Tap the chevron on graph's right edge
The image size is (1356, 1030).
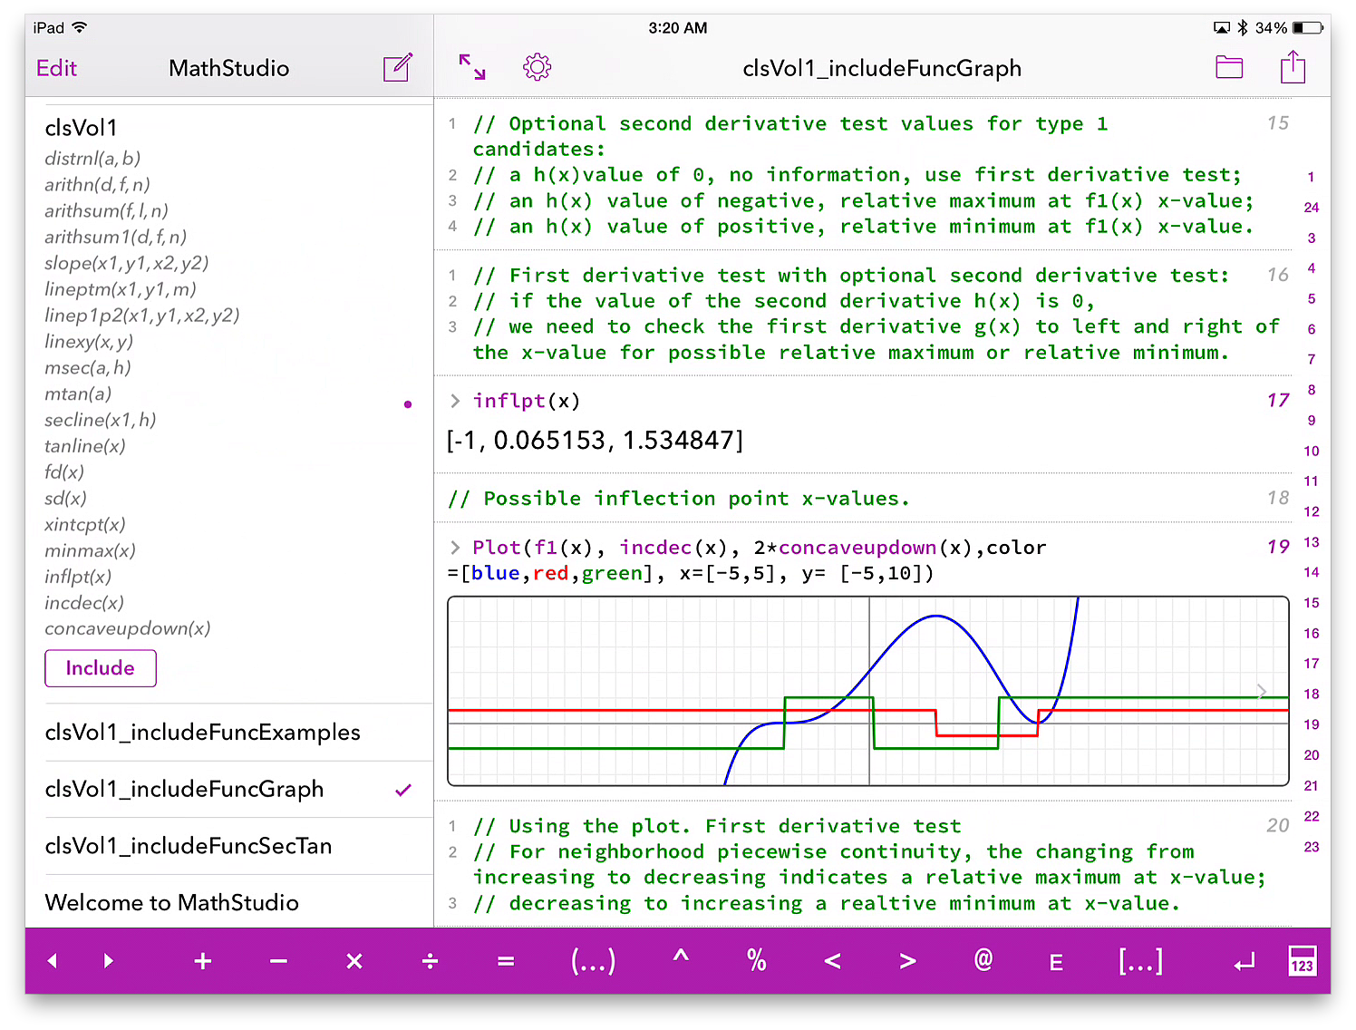point(1262,692)
